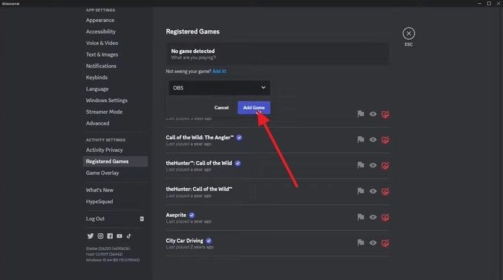Open Game Overlay settings

(102, 173)
